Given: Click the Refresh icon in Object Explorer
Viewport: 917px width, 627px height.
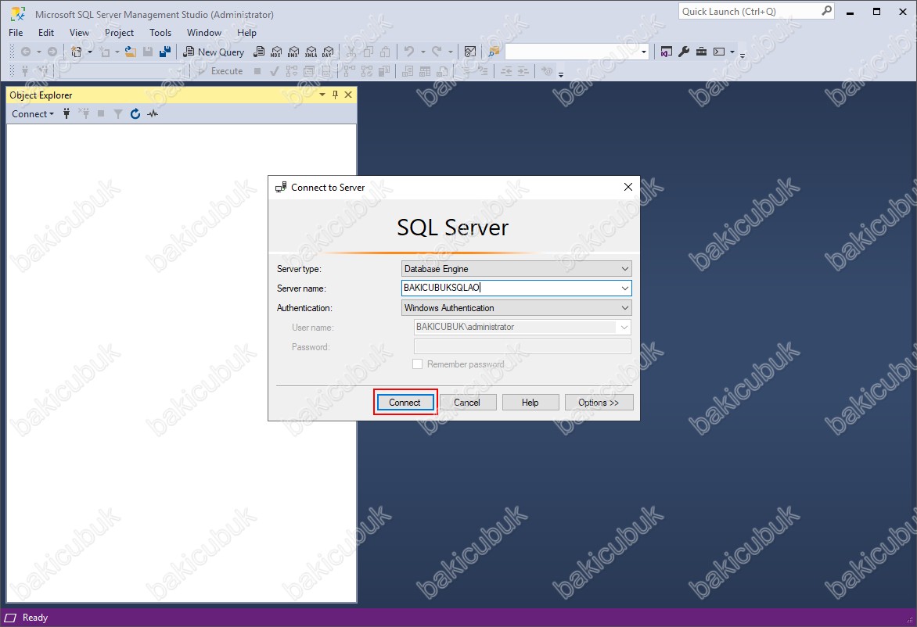Looking at the screenshot, I should click(x=135, y=114).
